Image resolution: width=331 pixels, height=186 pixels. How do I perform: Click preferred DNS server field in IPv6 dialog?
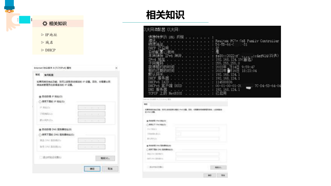click(197, 154)
